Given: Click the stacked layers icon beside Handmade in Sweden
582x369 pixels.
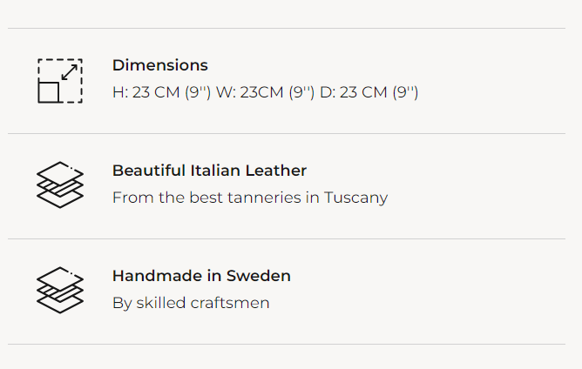Looking at the screenshot, I should (x=60, y=290).
